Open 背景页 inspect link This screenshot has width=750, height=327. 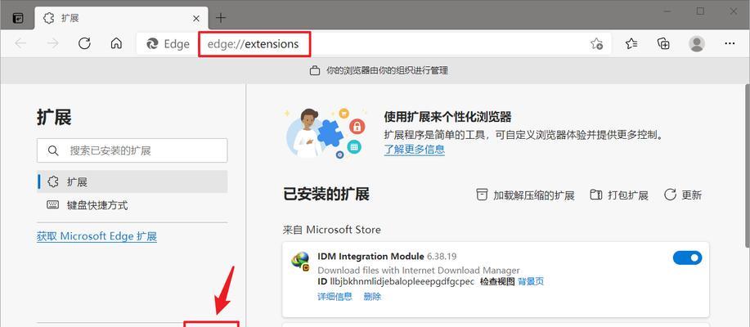pos(531,281)
